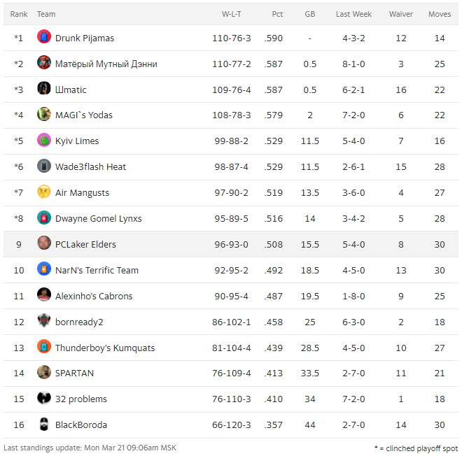Image resolution: width=462 pixels, height=456 pixels.
Task: Click the Pct column header
Action: (277, 14)
